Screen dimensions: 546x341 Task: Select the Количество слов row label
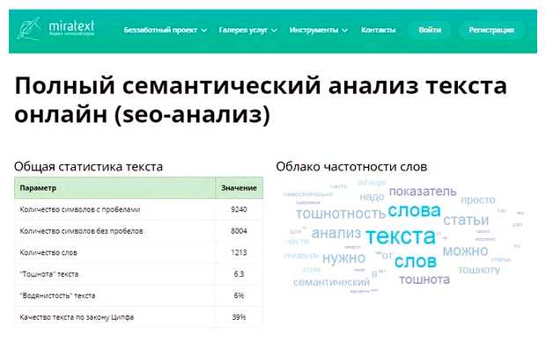coord(48,253)
